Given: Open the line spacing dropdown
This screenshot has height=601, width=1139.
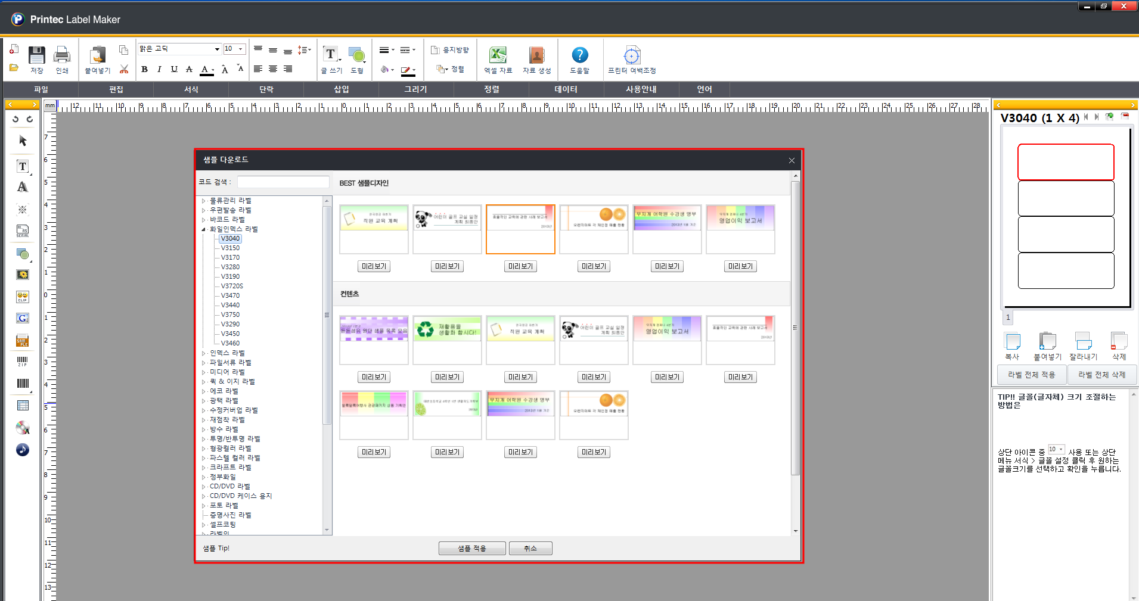Looking at the screenshot, I should [x=304, y=50].
